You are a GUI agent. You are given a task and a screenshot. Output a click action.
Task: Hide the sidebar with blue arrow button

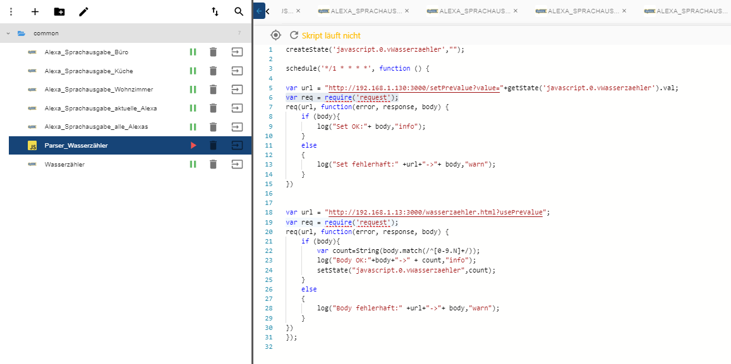coord(259,11)
